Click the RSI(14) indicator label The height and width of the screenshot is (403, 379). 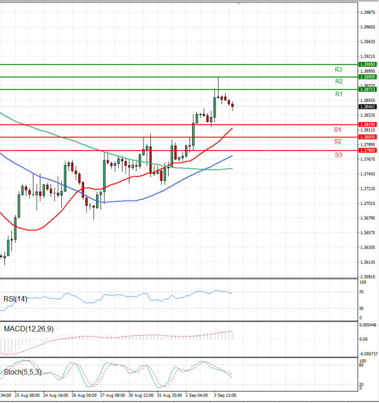pos(15,299)
